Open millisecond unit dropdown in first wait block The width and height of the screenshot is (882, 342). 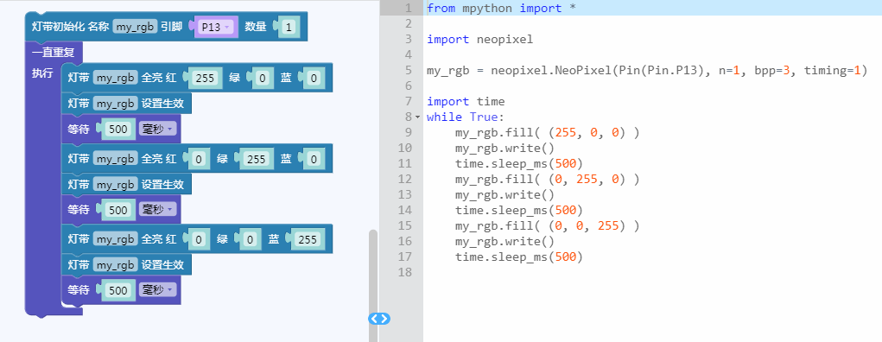157,130
